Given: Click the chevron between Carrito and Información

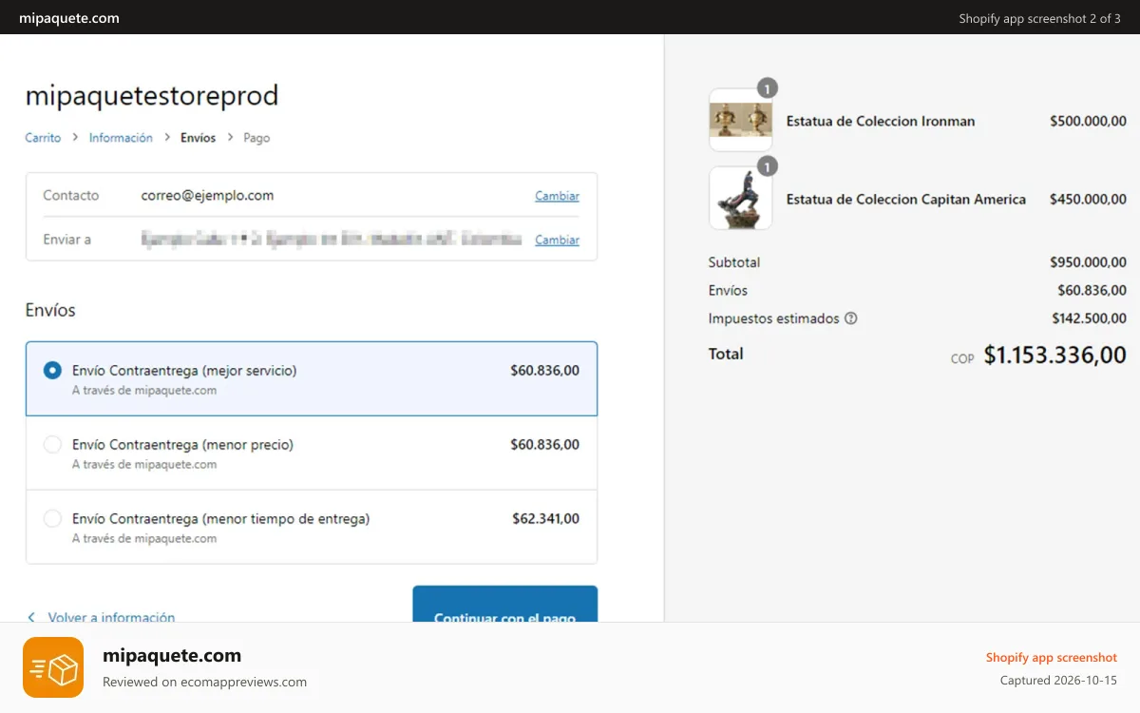Looking at the screenshot, I should [75, 138].
